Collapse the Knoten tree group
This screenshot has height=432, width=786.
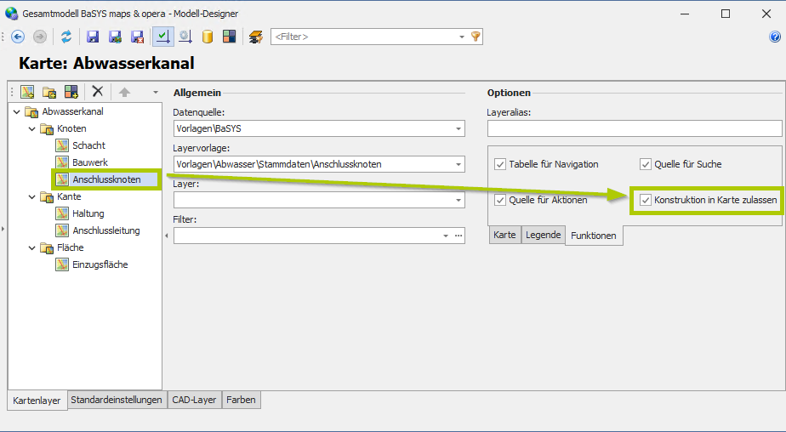31,128
